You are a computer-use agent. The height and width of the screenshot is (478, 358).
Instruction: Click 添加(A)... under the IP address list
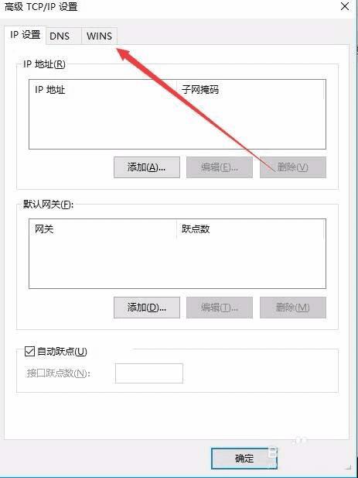point(147,167)
